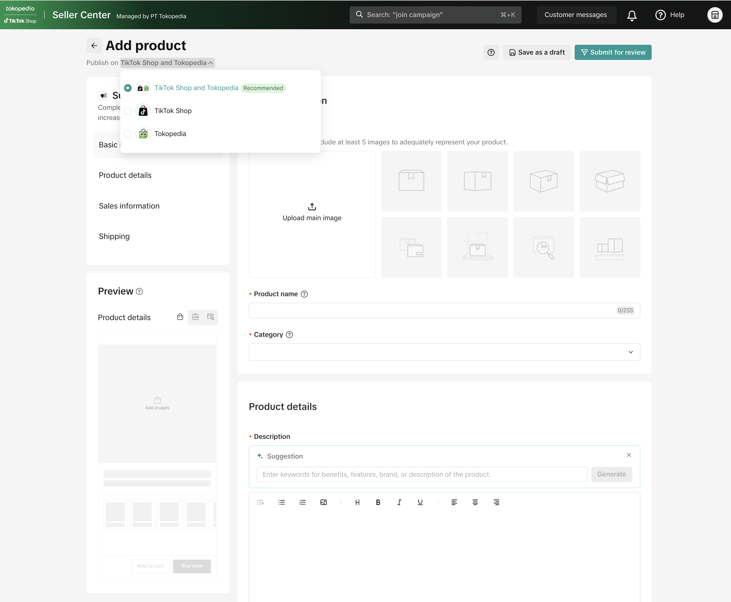Click the italic formatting icon
The height and width of the screenshot is (602, 731).
(399, 502)
